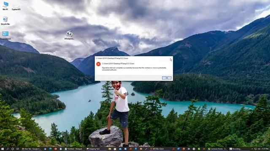This screenshot has width=270, height=151.
Task: Switch to New Tab Google Chrome window
Action: pyautogui.click(x=31, y=149)
